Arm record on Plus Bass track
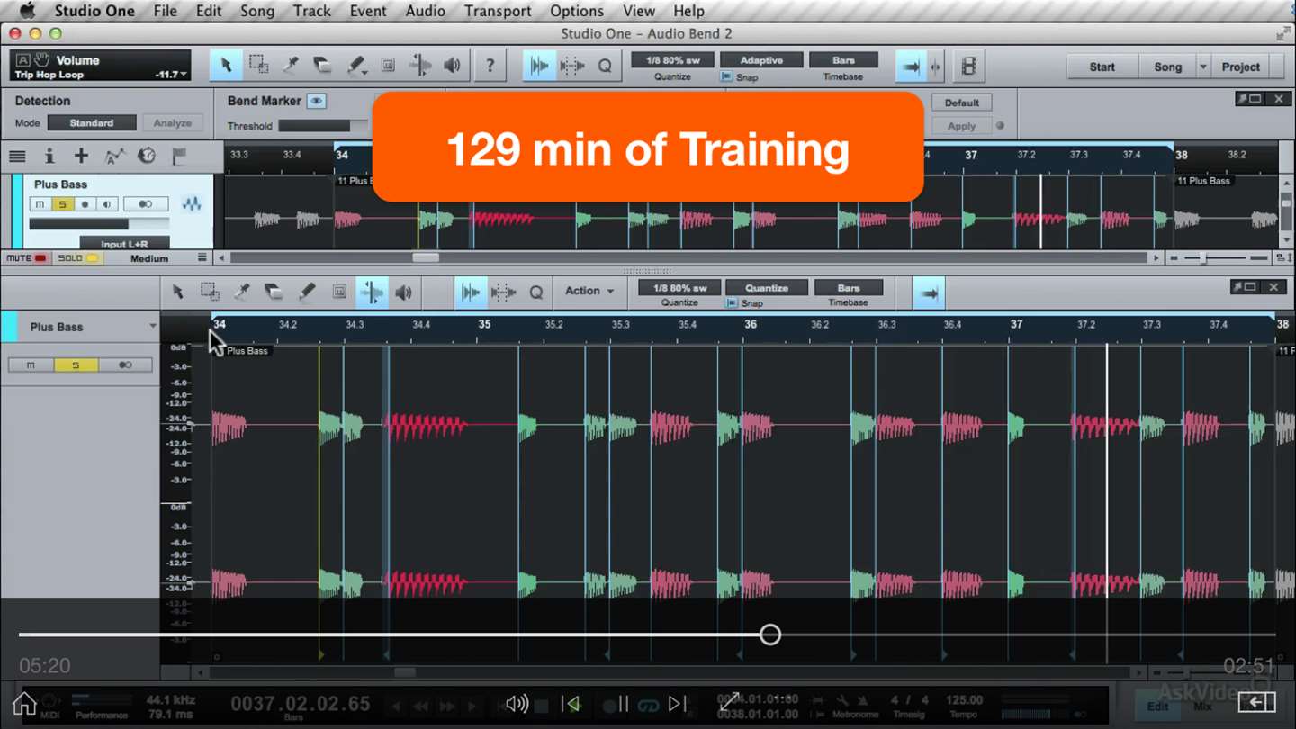The height and width of the screenshot is (729, 1296). pyautogui.click(x=85, y=204)
